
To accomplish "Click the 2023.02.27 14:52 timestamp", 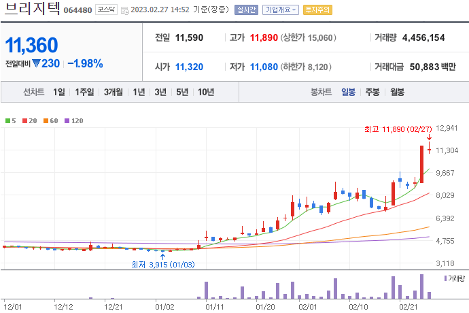I will [160, 10].
